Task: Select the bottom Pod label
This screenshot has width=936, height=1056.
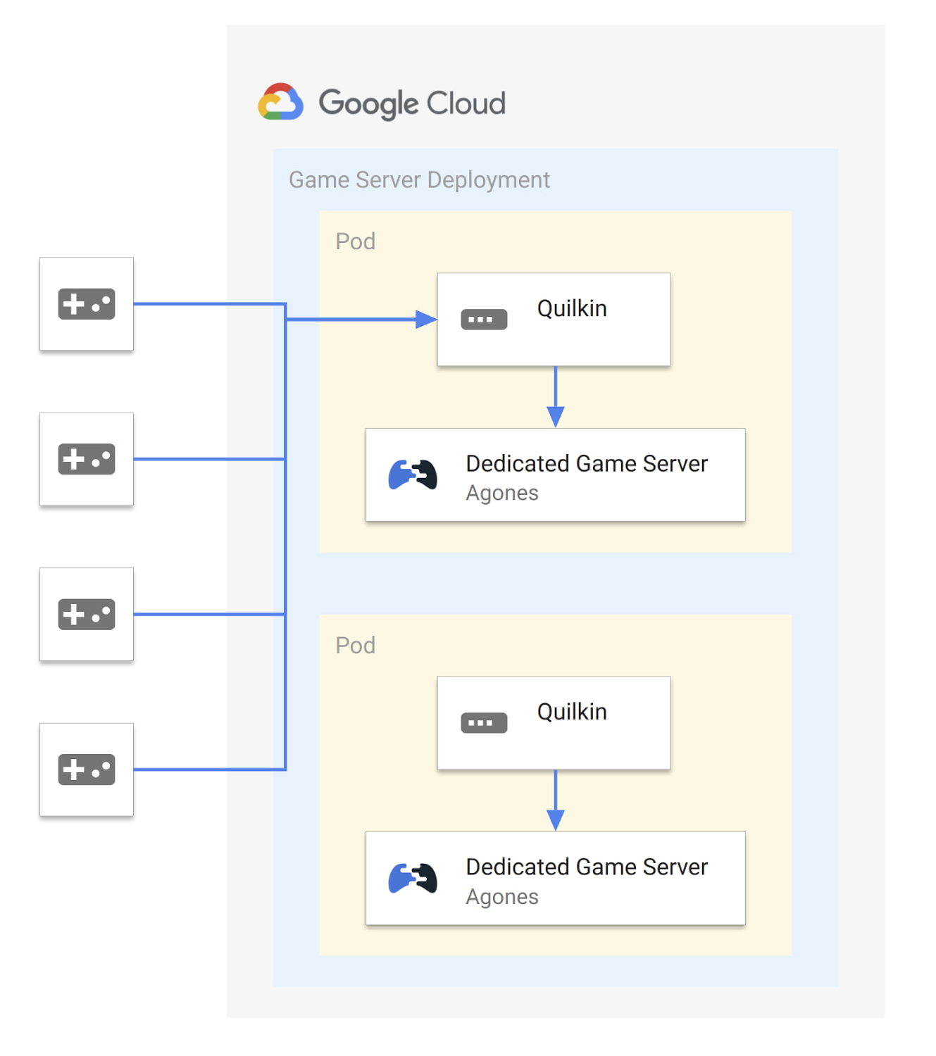Action: click(356, 645)
